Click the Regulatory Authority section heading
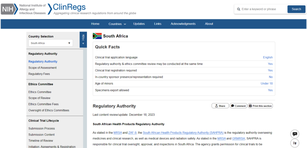The image size is (307, 148). [x=114, y=106]
